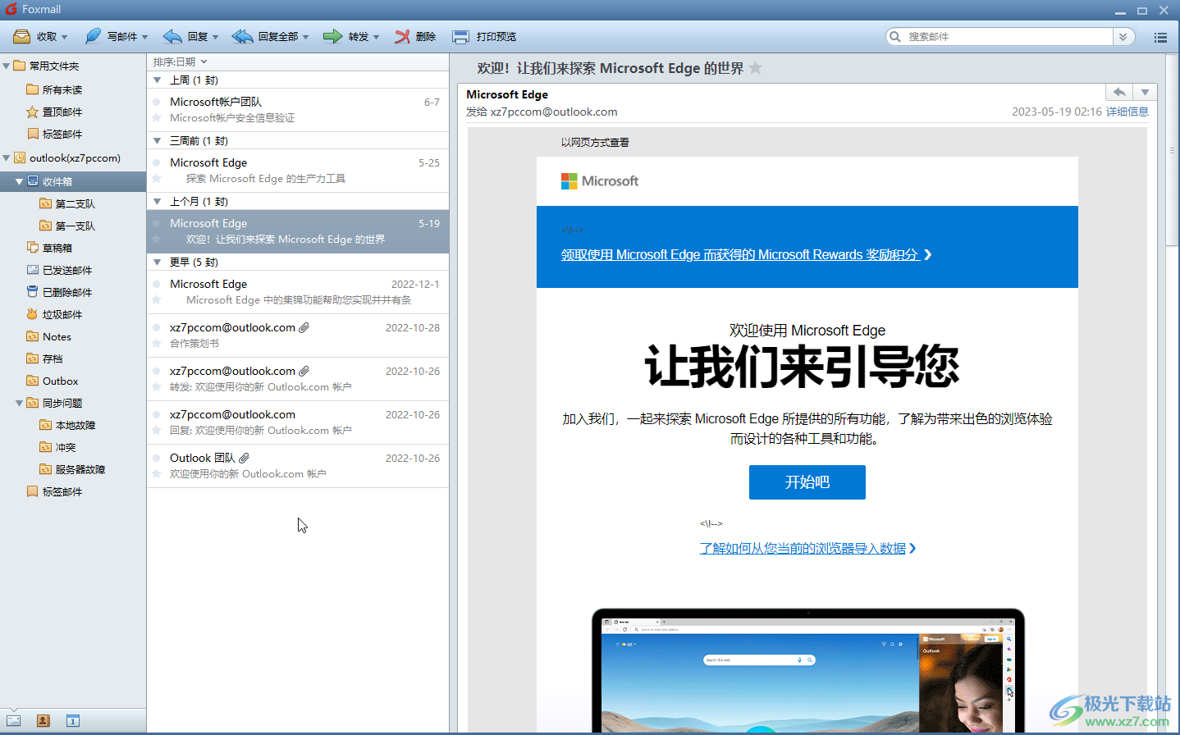The height and width of the screenshot is (735, 1180).
Task: Open the 收取 dropdown arrow
Action: point(64,37)
